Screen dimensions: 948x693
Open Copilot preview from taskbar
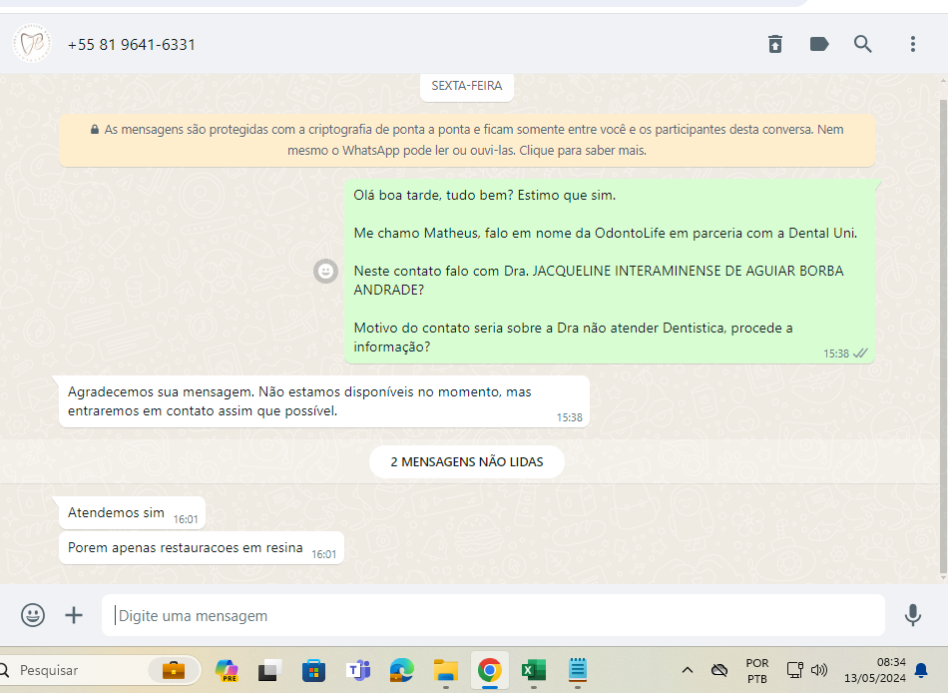[227, 670]
